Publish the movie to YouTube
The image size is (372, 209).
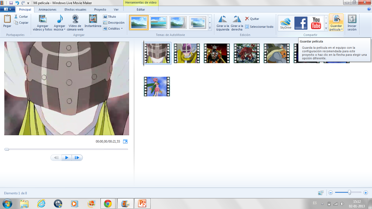(x=316, y=23)
